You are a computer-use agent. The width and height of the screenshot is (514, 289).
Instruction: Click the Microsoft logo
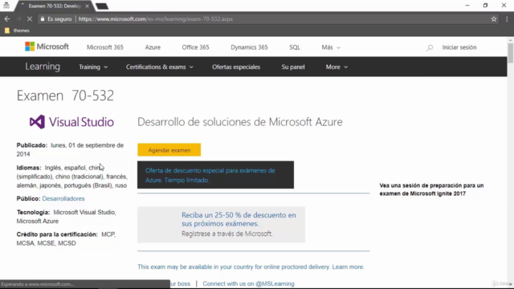47,47
